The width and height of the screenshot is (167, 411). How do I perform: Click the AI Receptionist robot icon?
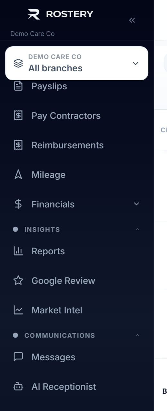(x=18, y=387)
